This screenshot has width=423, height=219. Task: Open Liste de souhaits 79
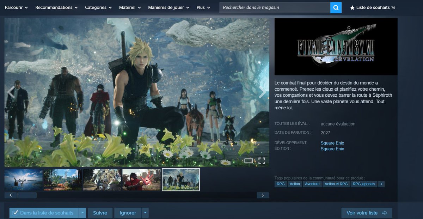click(373, 7)
